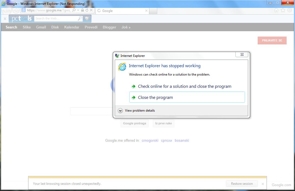Open the address bar autocomplete dropdown arrow
Image resolution: width=295 pixels, height=191 pixels.
(78, 10)
